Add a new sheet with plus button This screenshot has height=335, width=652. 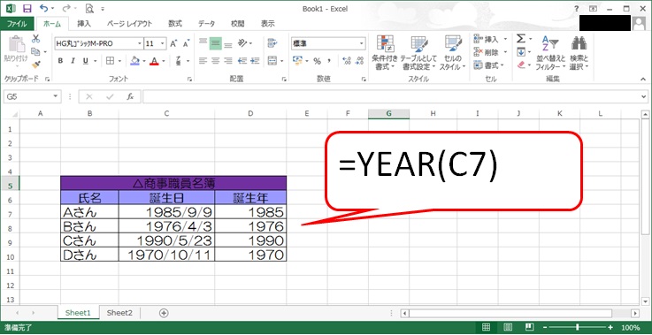click(x=164, y=313)
